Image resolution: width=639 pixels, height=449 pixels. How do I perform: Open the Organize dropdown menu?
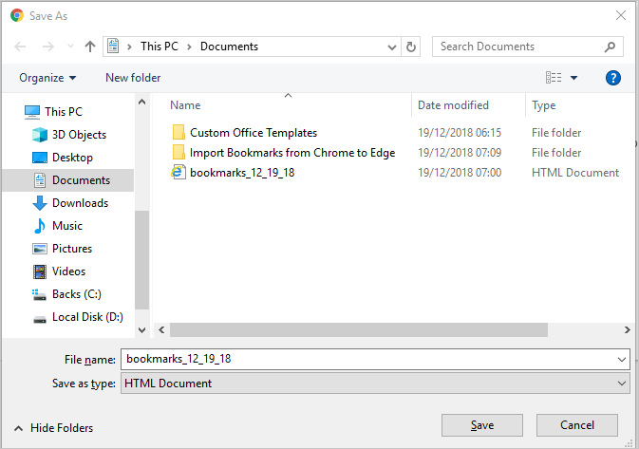click(47, 78)
